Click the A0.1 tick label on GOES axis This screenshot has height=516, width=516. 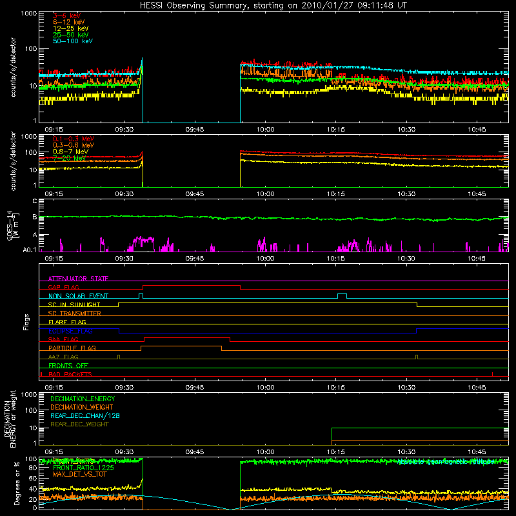pos(30,250)
